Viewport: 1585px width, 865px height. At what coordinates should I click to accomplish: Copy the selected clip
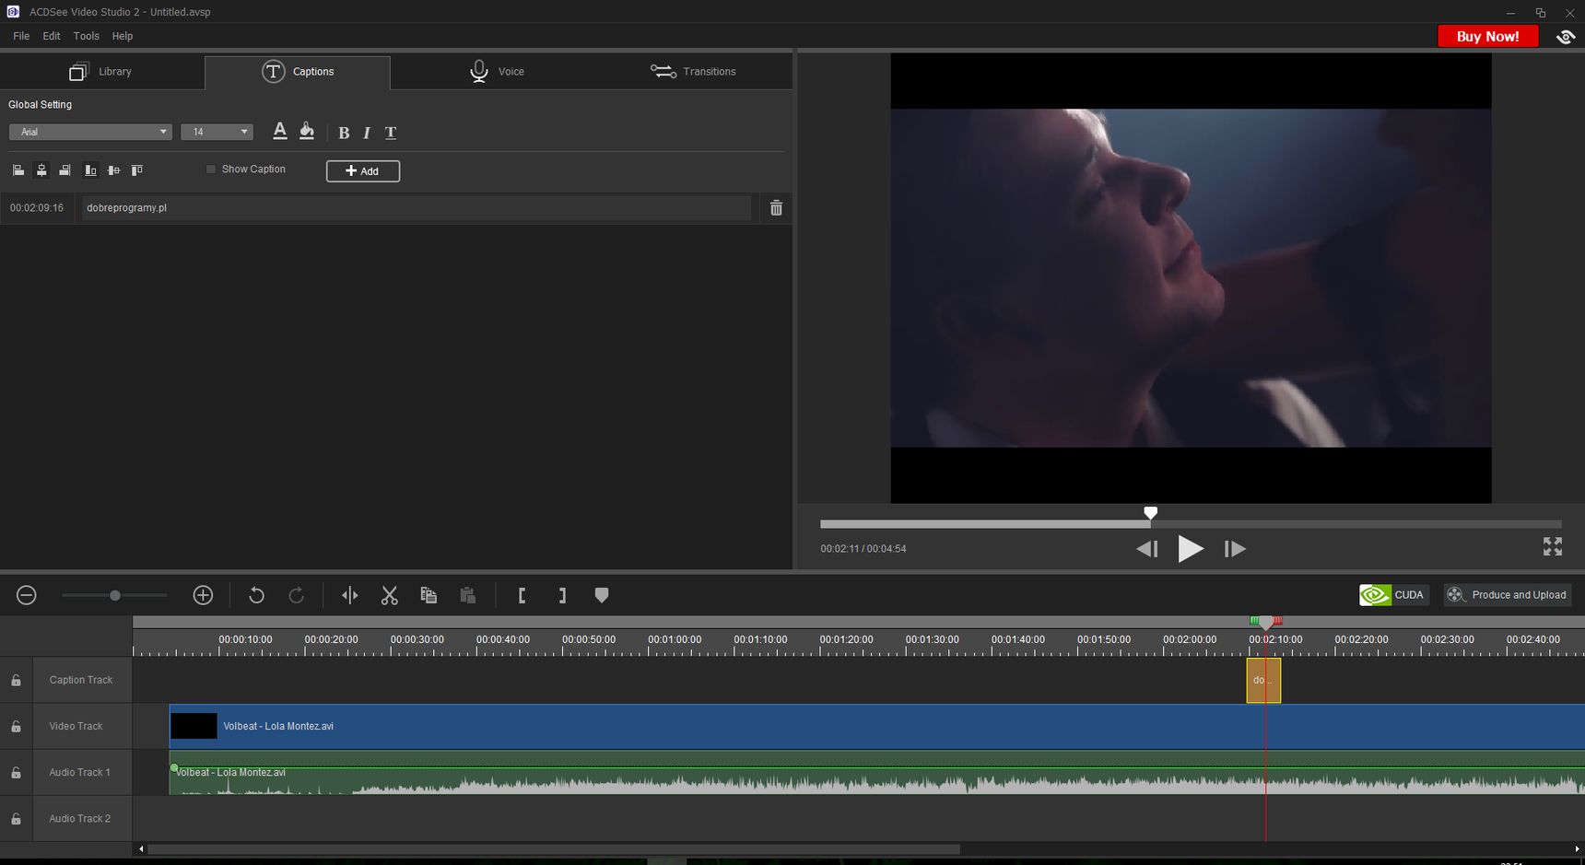[429, 596]
